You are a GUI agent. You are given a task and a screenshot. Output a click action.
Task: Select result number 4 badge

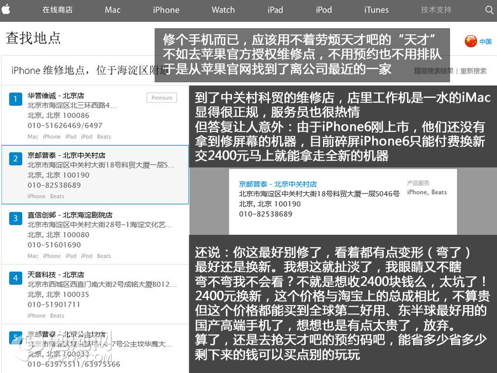(x=15, y=278)
